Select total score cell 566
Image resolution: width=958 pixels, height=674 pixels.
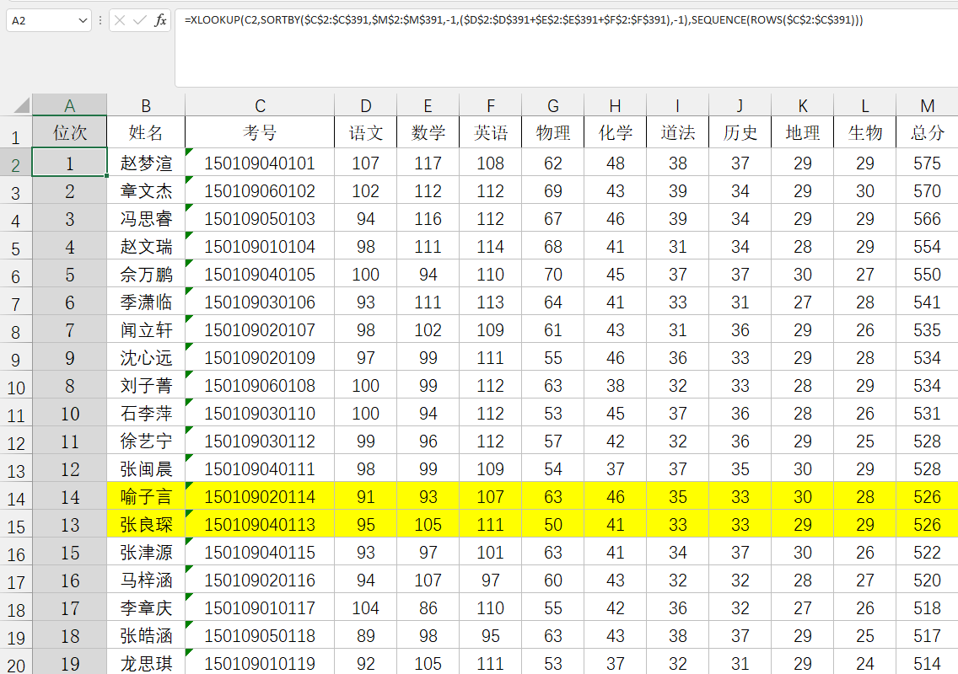[927, 218]
